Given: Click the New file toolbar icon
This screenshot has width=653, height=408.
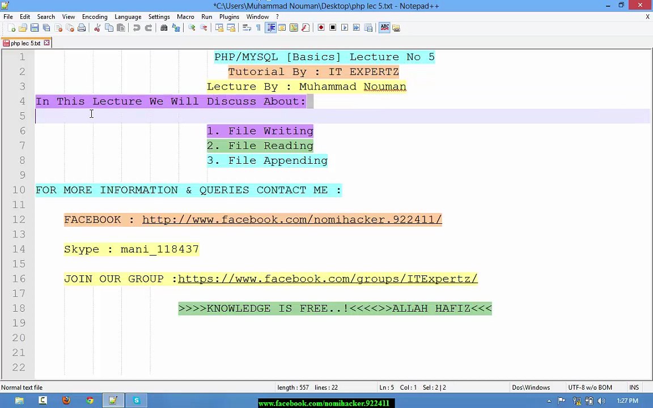Looking at the screenshot, I should pos(12,28).
